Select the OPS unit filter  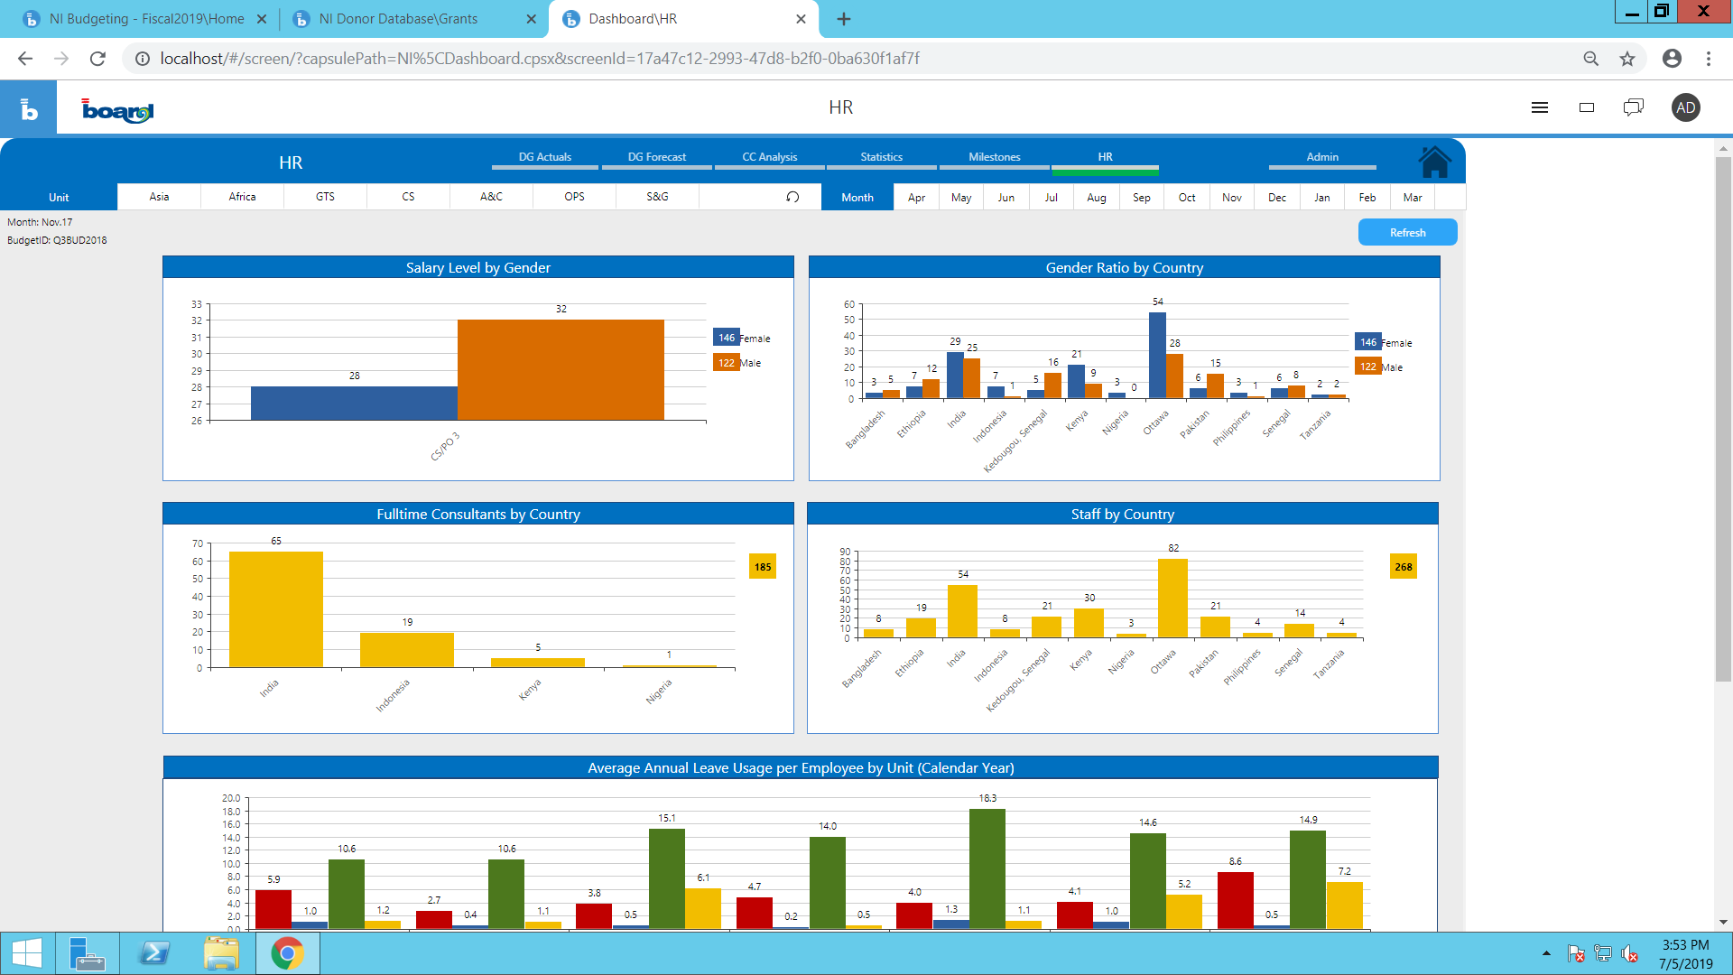point(574,197)
